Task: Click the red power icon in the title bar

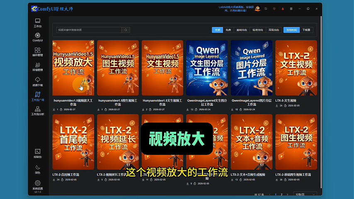Action: coord(274,9)
